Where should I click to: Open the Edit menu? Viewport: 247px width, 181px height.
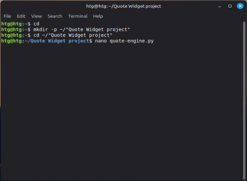[21, 16]
